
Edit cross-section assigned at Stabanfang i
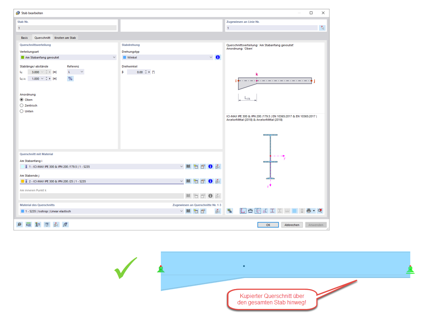pyautogui.click(x=203, y=166)
